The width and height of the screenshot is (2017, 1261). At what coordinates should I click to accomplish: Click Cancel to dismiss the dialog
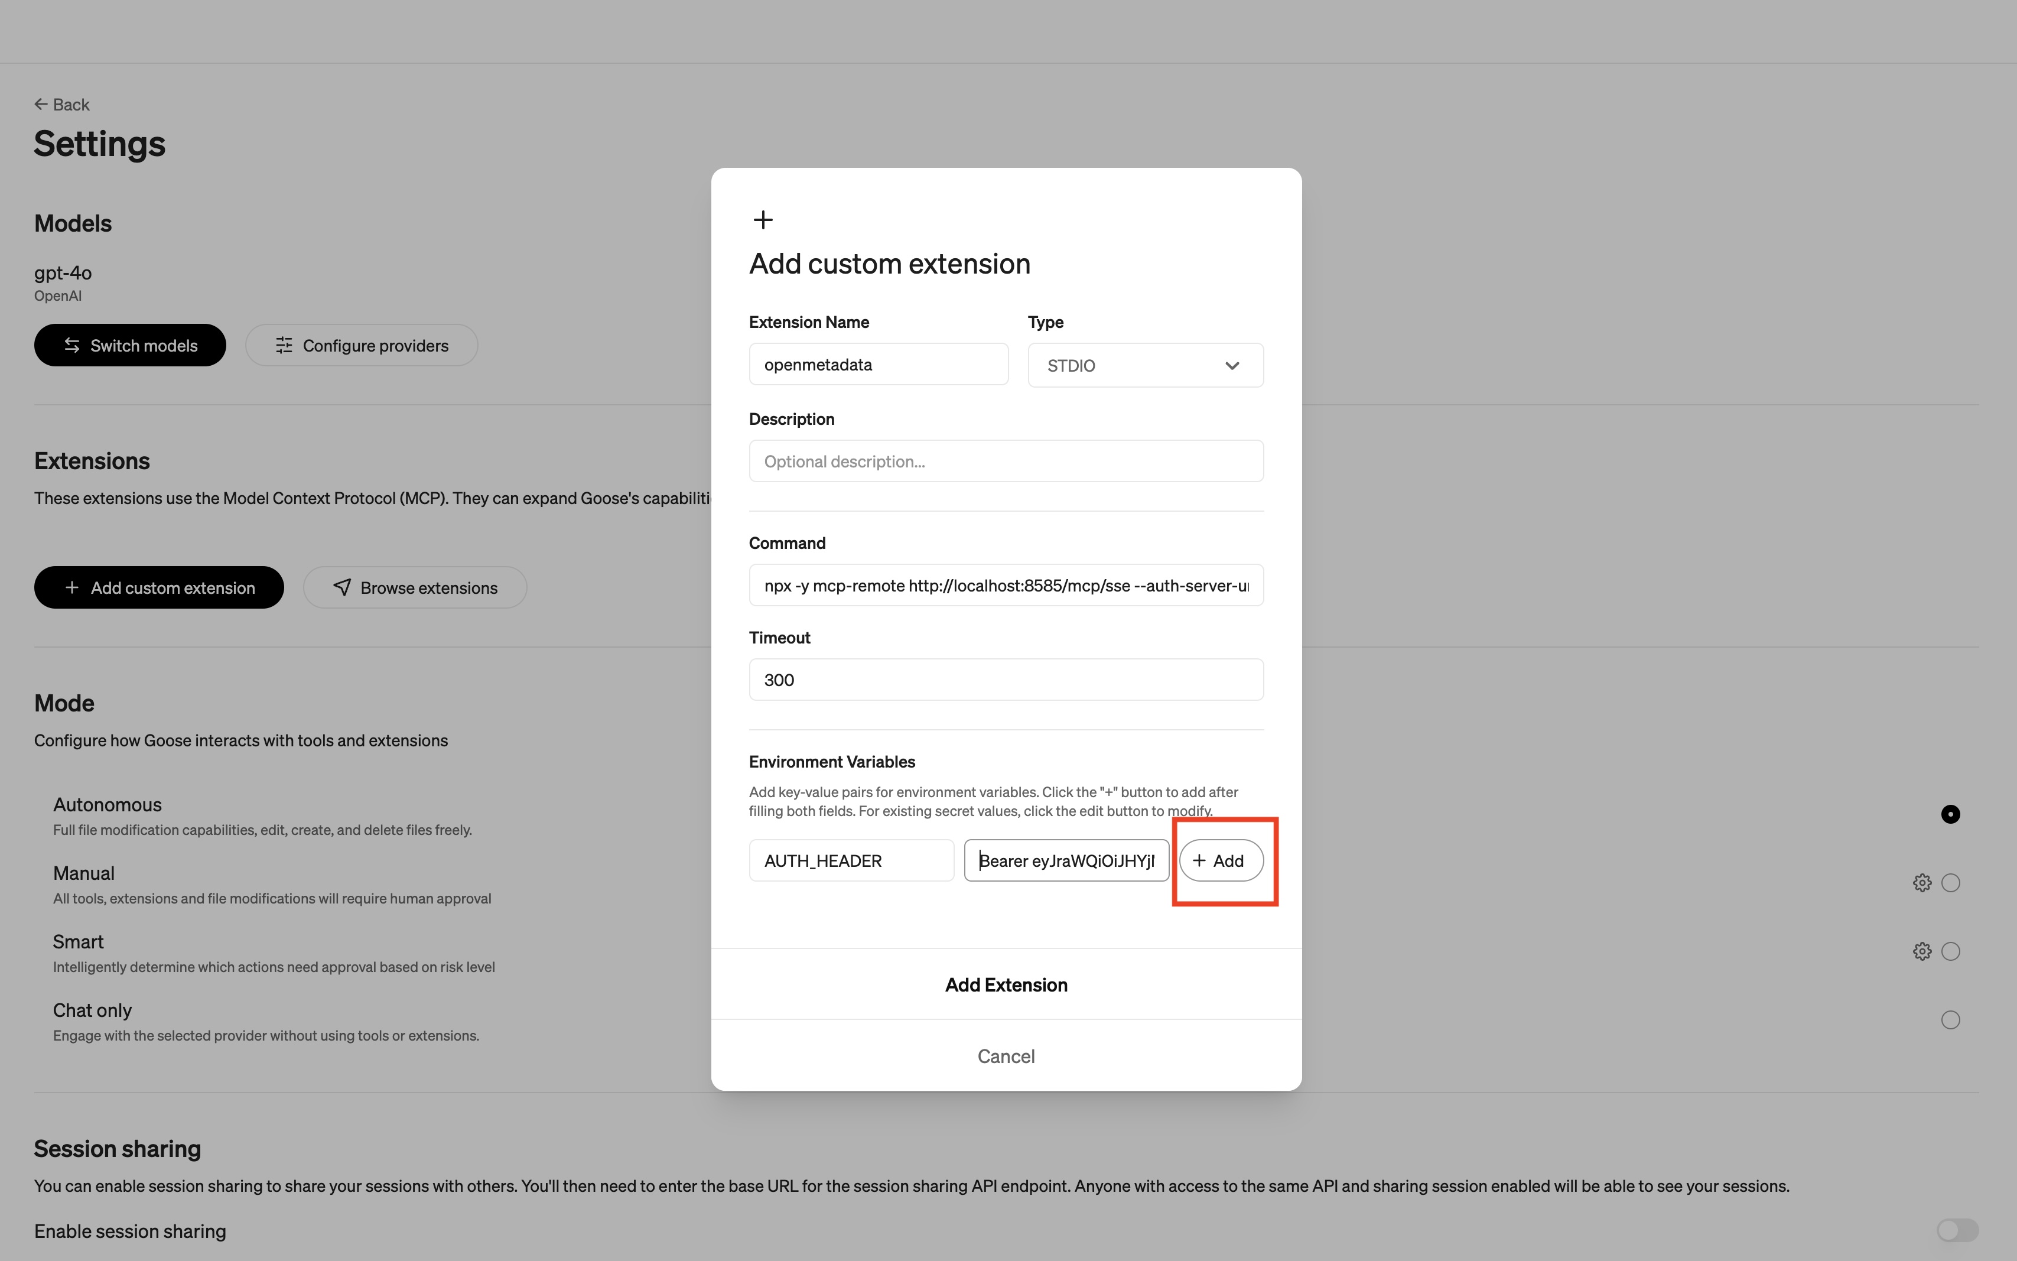(1005, 1056)
